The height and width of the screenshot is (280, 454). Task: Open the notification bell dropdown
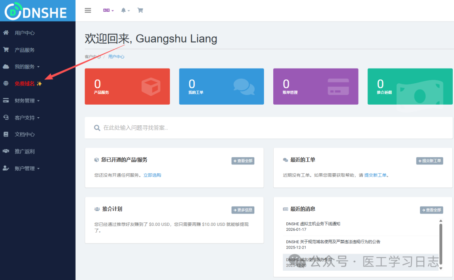[125, 11]
